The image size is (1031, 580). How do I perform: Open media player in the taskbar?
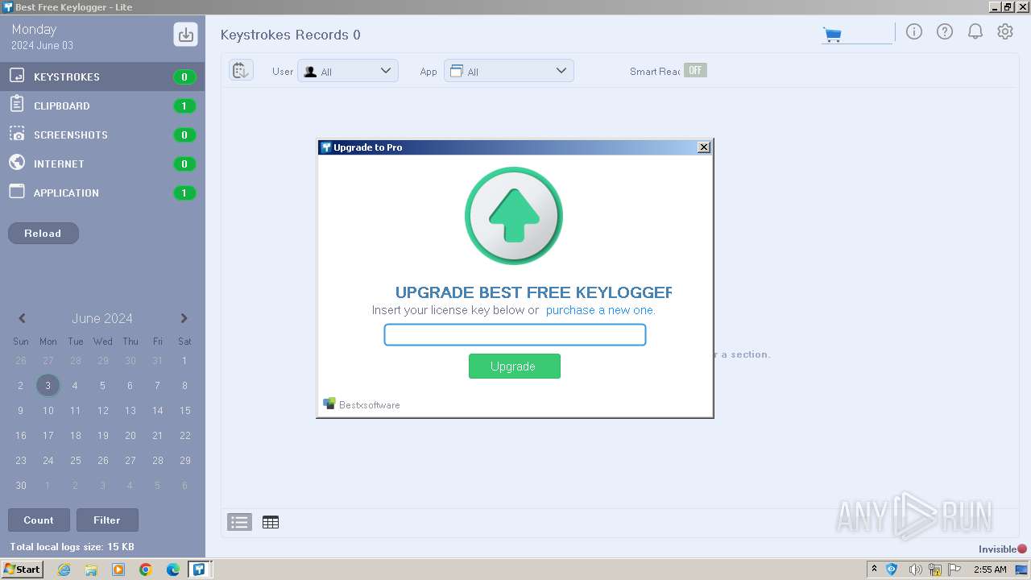click(x=118, y=570)
